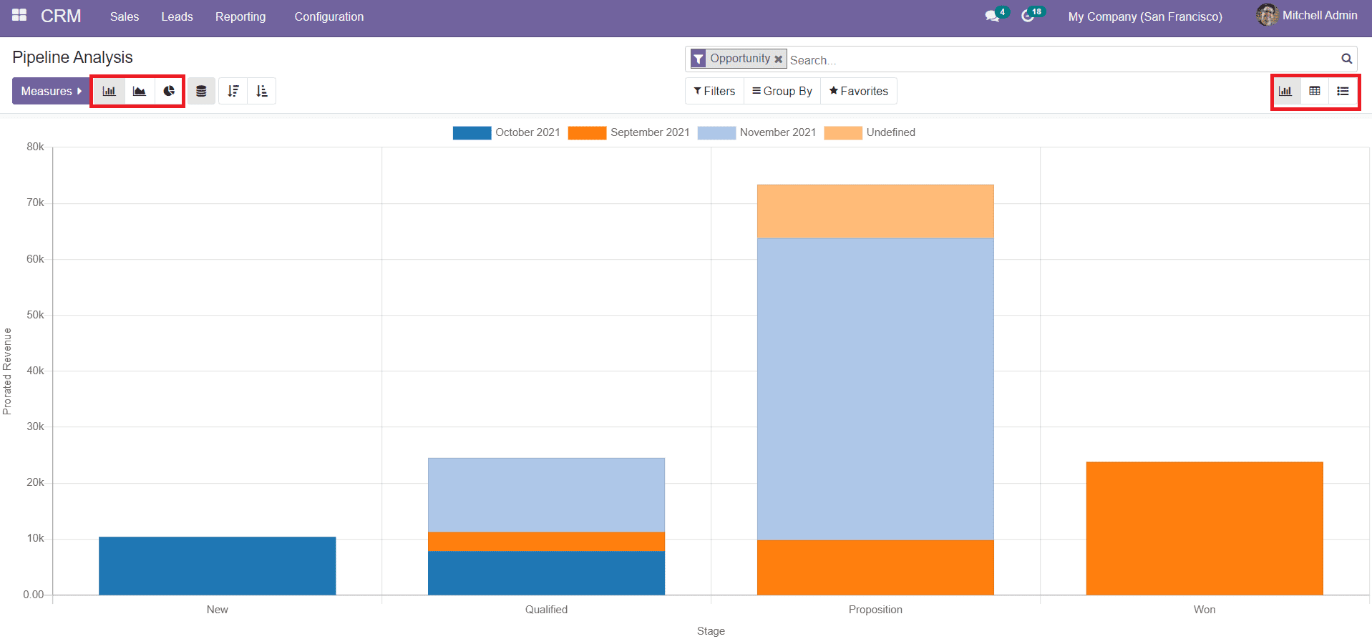This screenshot has height=639, width=1372.
Task: Remove the Opportunity filter facet
Action: pyautogui.click(x=778, y=59)
